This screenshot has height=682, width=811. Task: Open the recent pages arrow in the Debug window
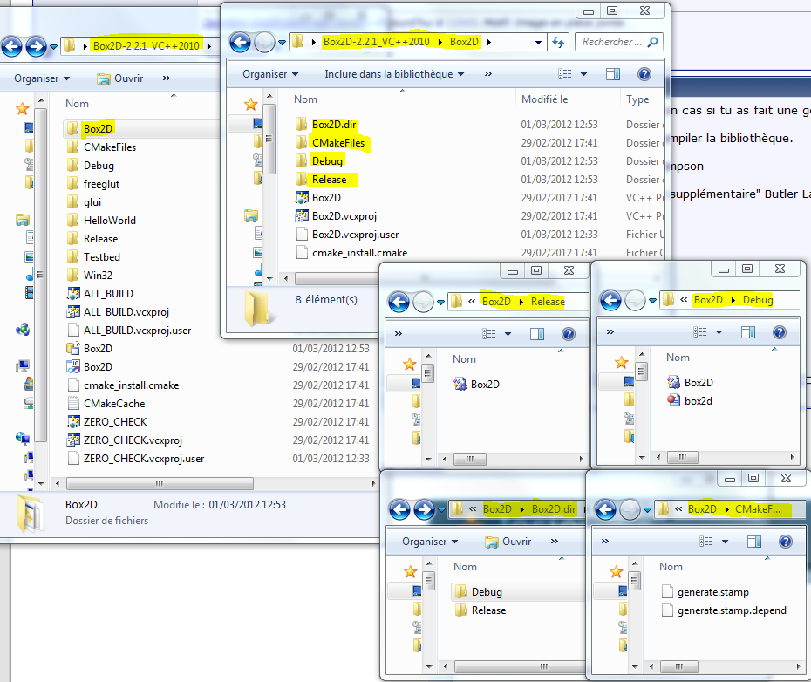tap(653, 301)
